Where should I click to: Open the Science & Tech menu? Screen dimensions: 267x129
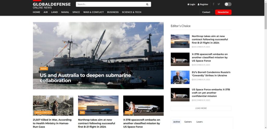tap(132, 12)
